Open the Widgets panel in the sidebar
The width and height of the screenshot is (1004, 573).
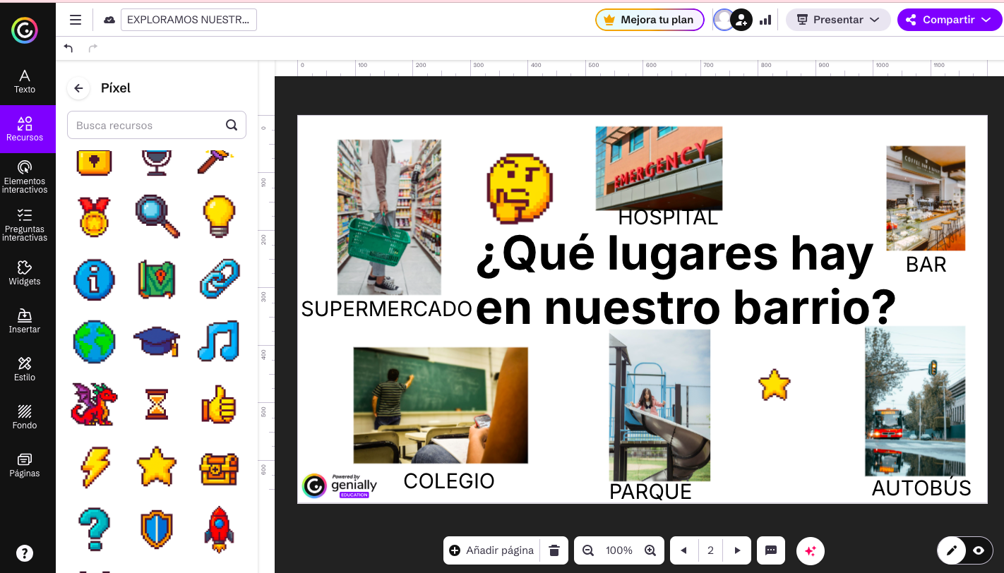25,274
